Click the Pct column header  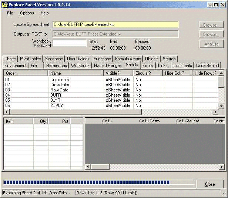point(59,121)
